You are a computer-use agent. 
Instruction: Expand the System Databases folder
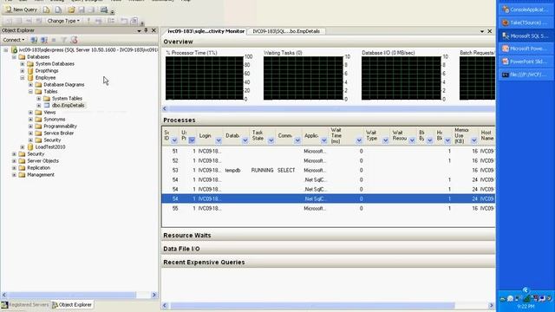[x=23, y=64]
